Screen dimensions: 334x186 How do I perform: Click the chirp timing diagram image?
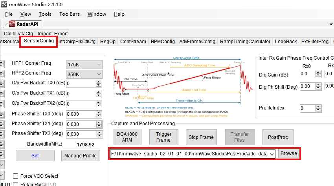pos(183,86)
